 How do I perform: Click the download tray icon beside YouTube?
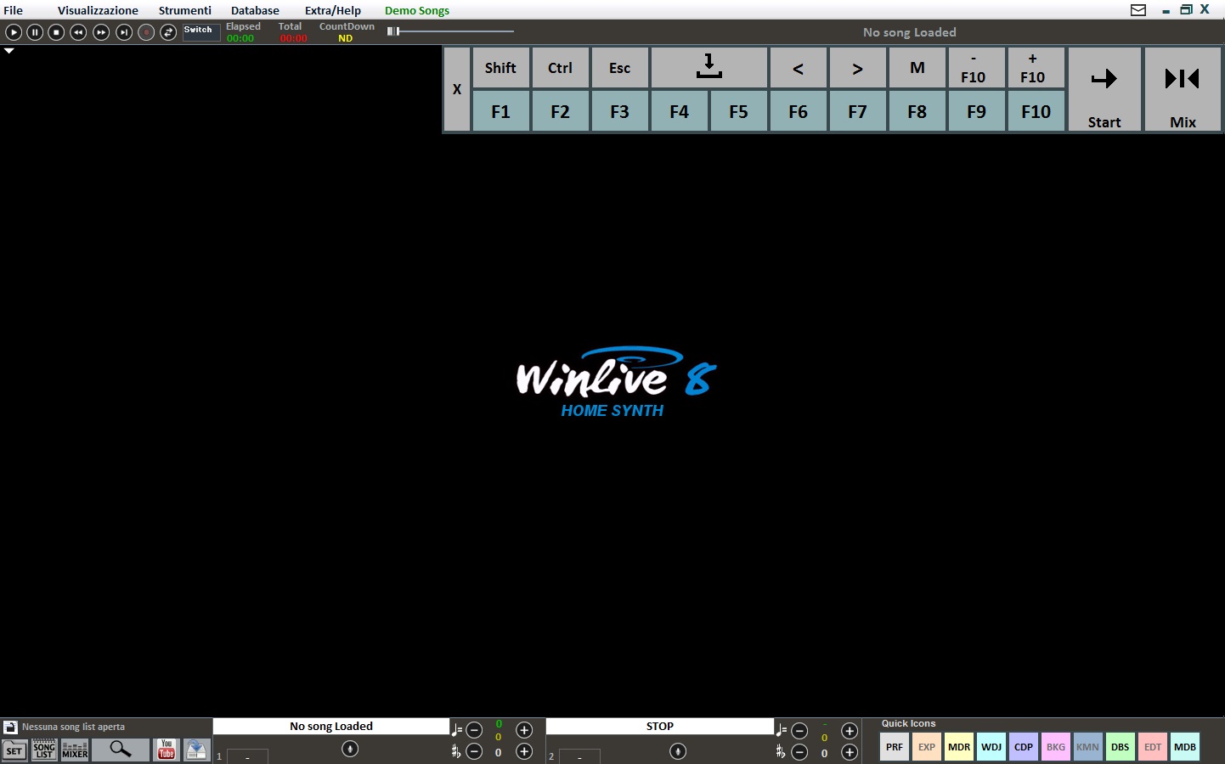click(x=196, y=750)
